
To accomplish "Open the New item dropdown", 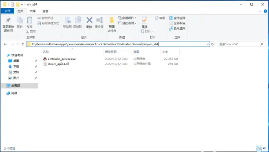I will click(x=127, y=18).
